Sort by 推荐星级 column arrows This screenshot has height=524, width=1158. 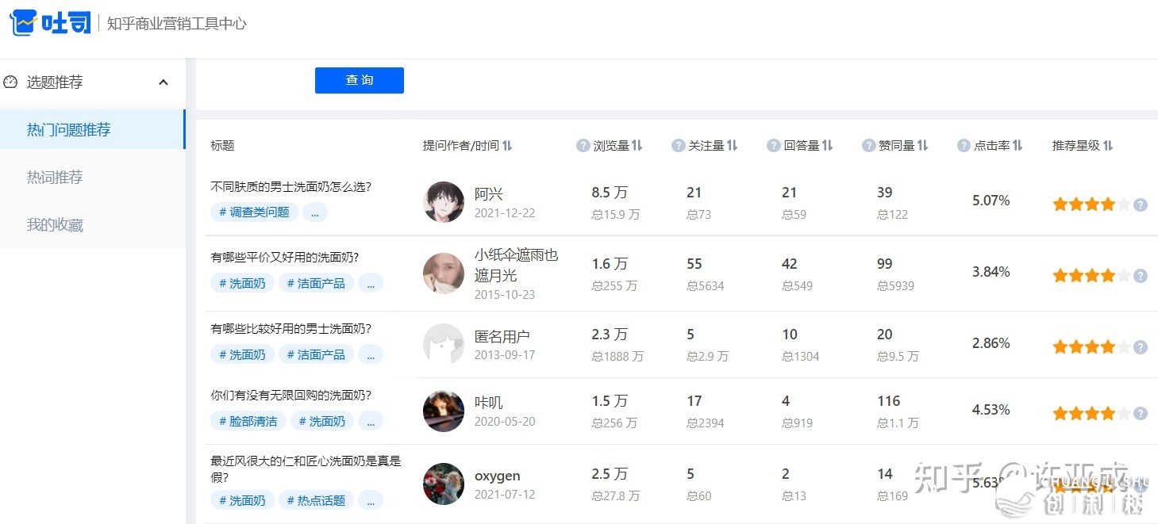pos(1108,146)
